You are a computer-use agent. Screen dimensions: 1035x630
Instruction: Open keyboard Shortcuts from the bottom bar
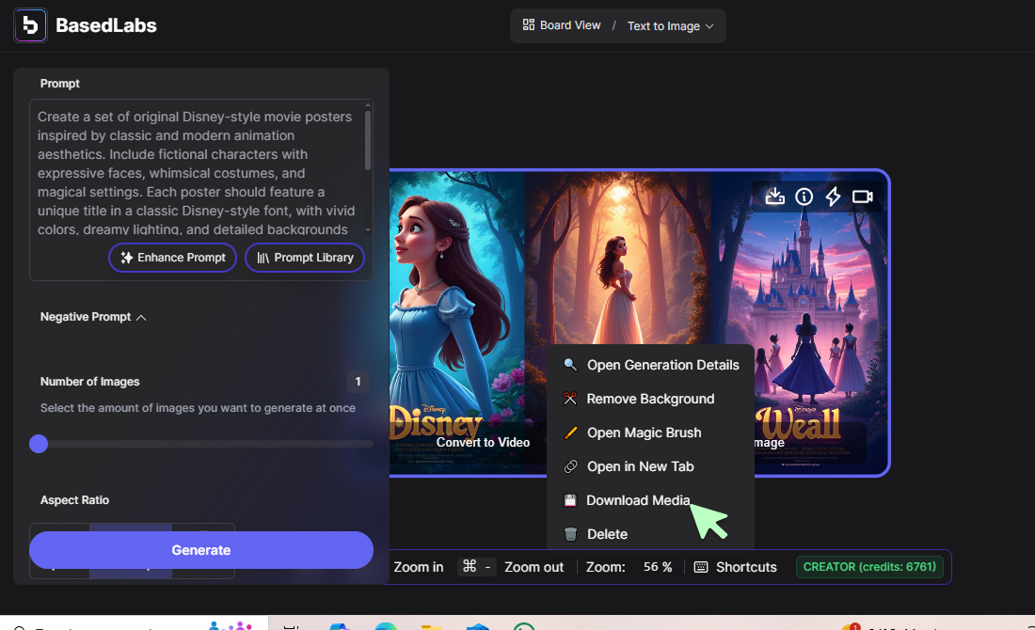tap(736, 567)
